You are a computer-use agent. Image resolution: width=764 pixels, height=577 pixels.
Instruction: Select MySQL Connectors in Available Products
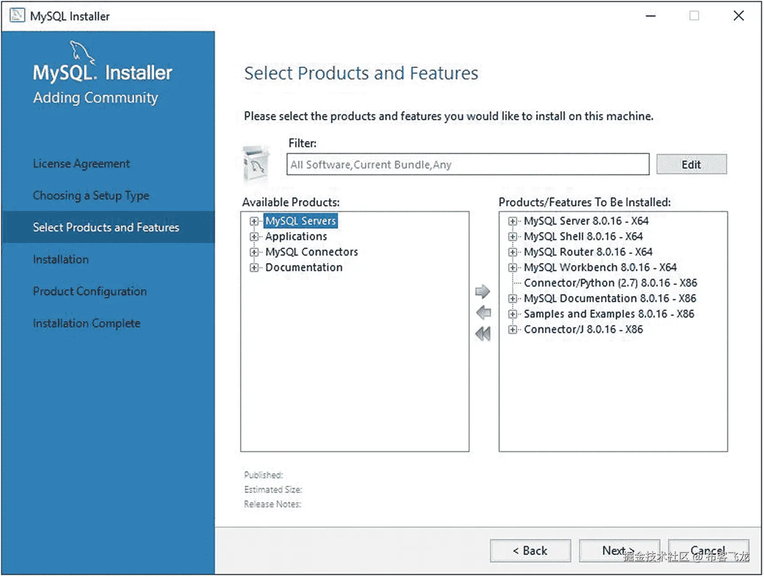pos(312,252)
